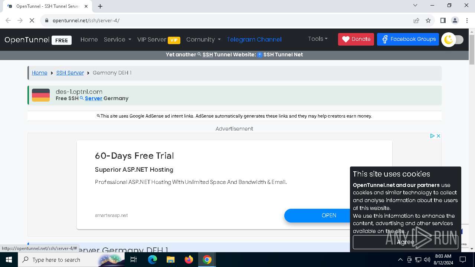Open the Telegram Channel link

coord(254,39)
